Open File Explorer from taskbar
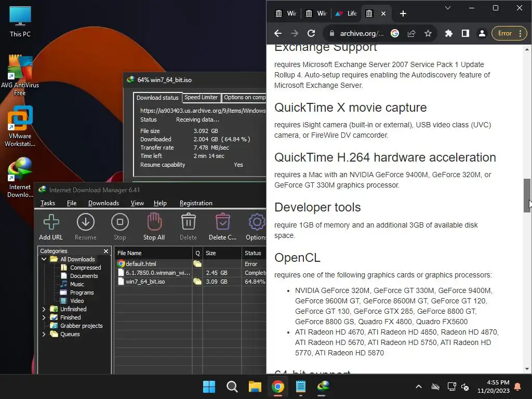The image size is (532, 399). (255, 387)
